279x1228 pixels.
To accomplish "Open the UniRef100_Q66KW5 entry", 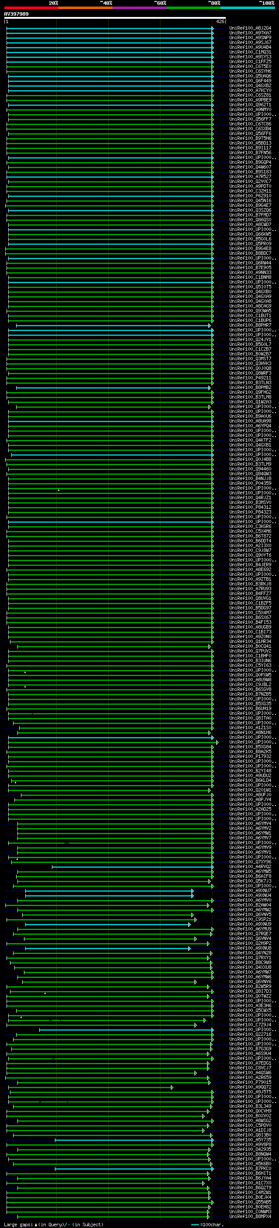I will (250, 234).
